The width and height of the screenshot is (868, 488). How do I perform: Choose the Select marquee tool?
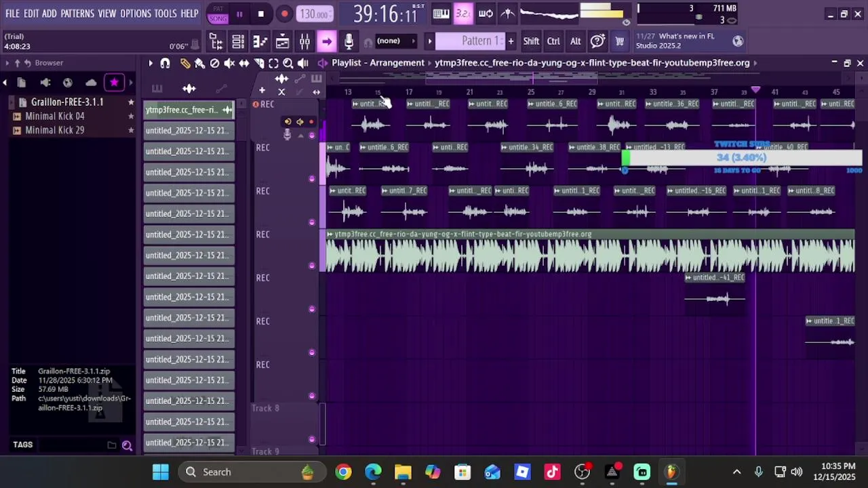coord(273,63)
